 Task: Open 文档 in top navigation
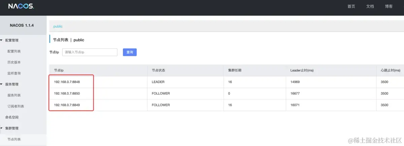370,6
